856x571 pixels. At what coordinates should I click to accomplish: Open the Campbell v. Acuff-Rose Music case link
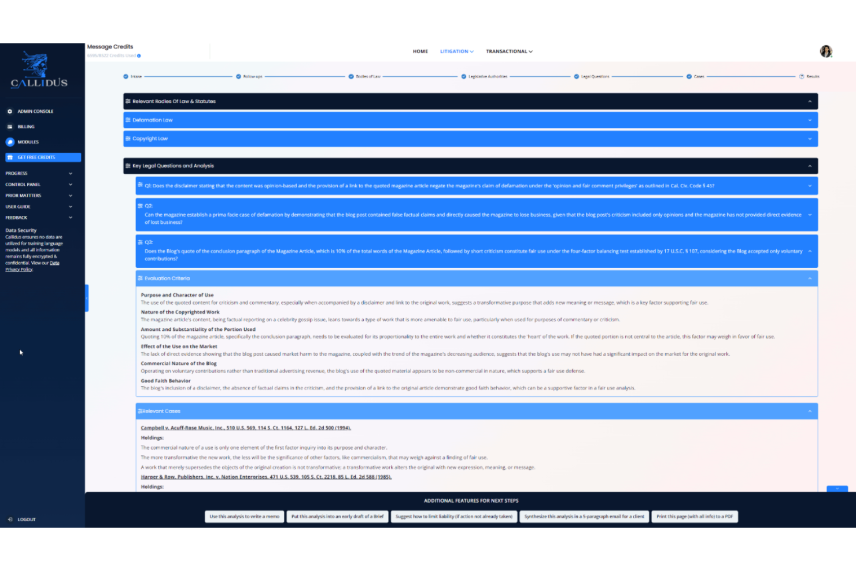[246, 428]
